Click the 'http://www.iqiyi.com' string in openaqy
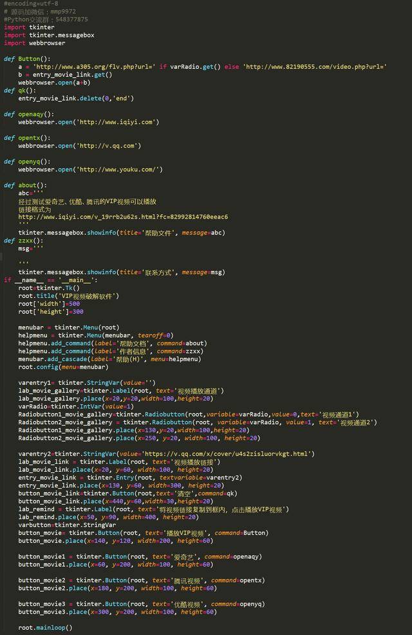 pyautogui.click(x=116, y=122)
